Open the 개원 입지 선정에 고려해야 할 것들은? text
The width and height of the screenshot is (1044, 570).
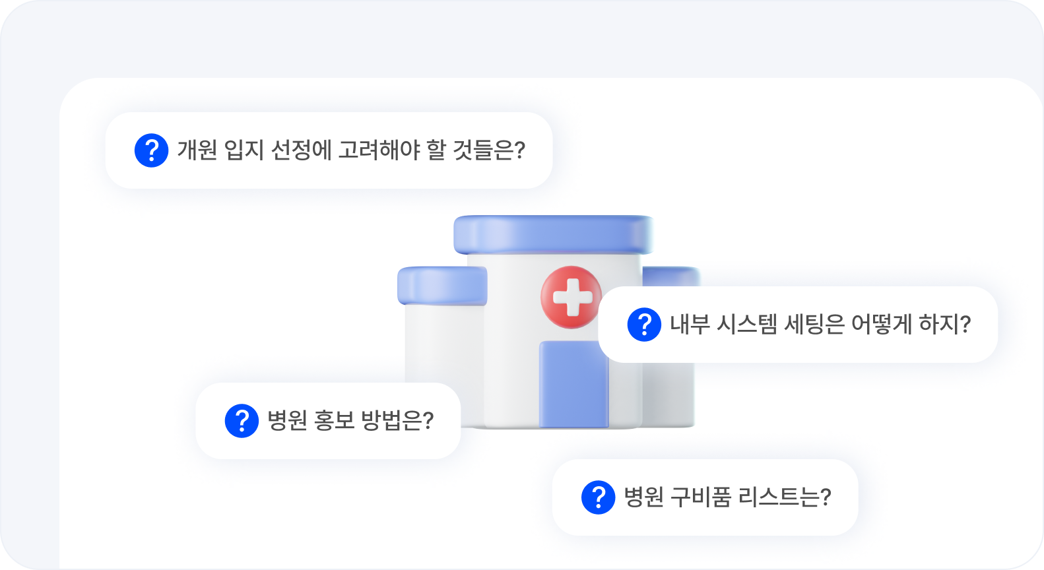351,150
